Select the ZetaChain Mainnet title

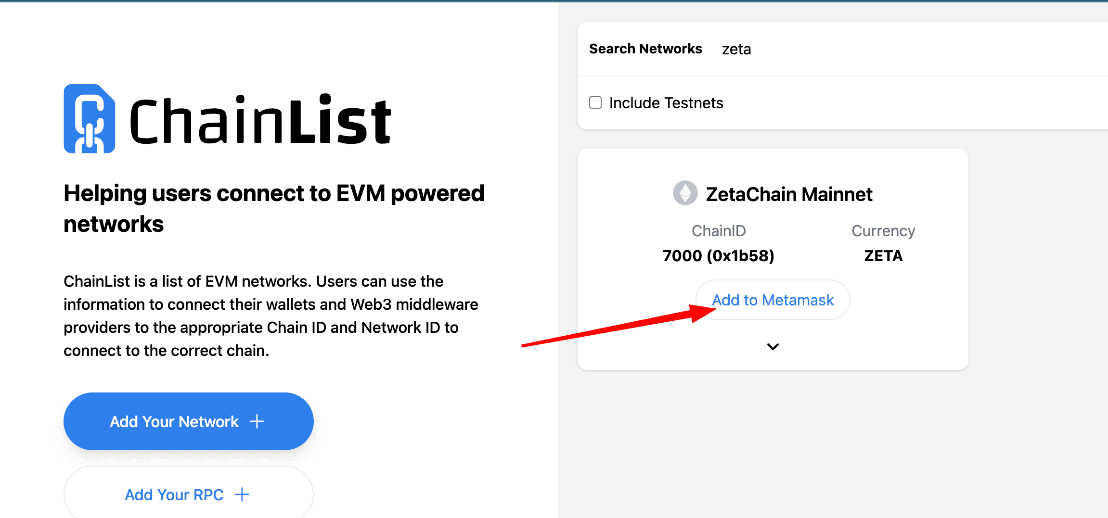click(x=789, y=194)
